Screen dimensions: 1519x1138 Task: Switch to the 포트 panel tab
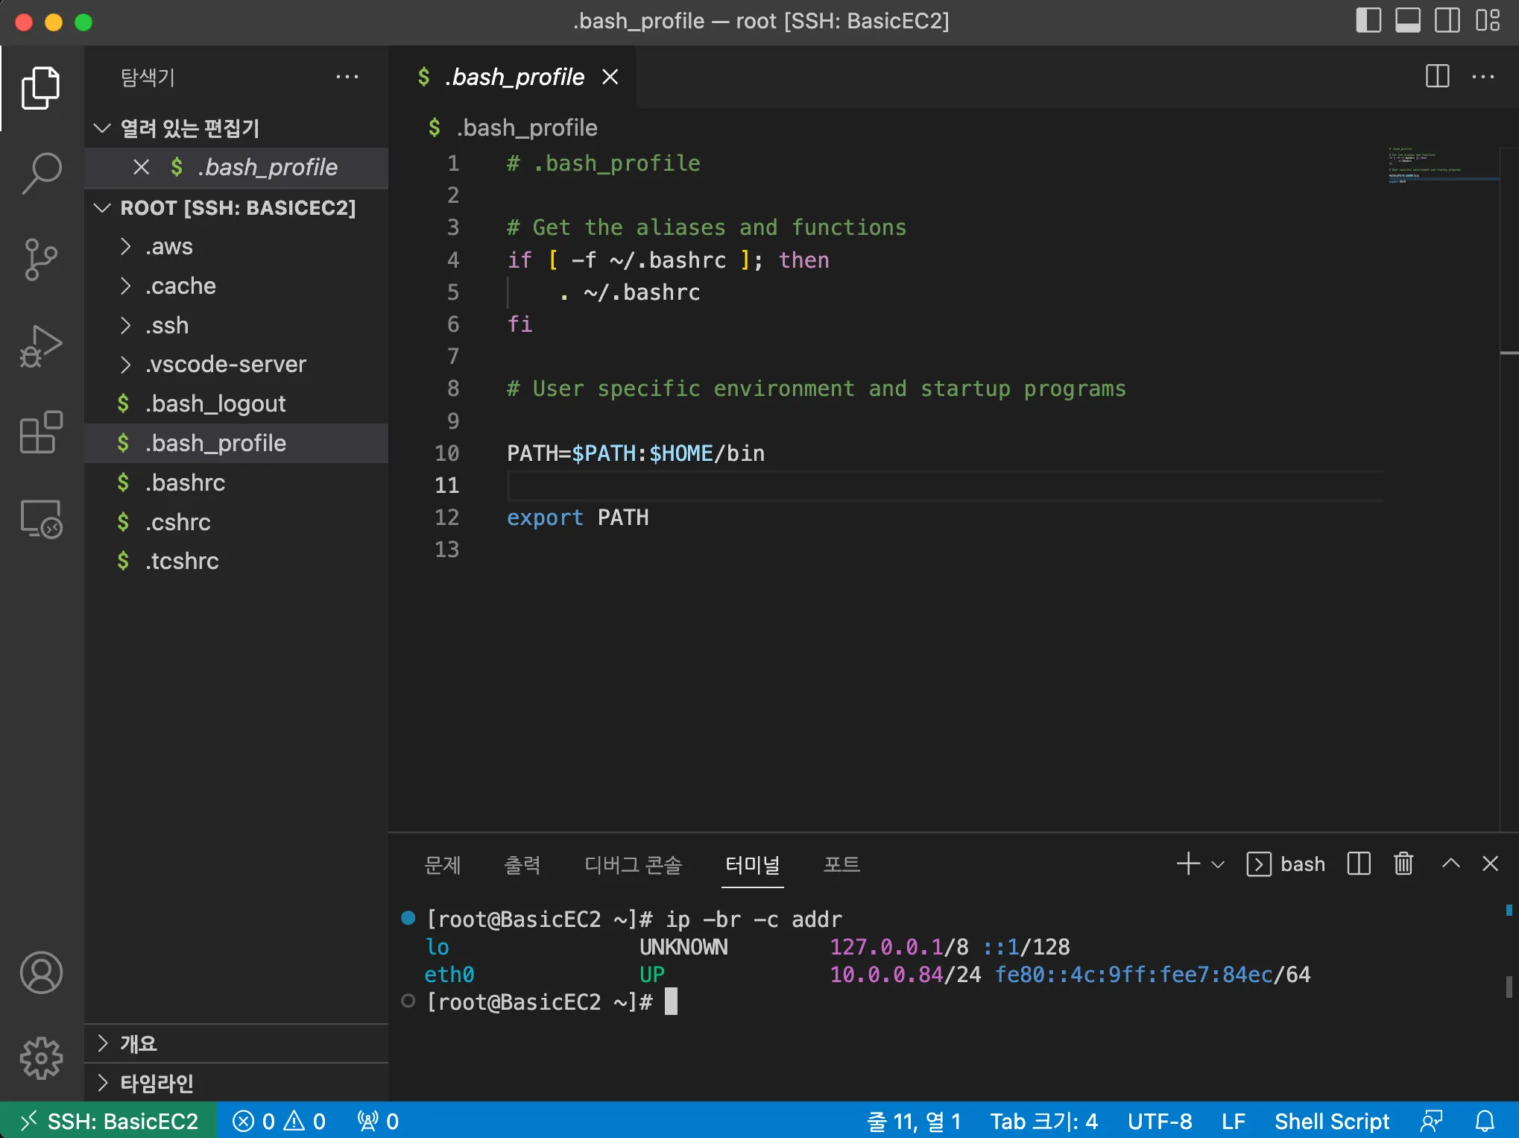click(841, 864)
